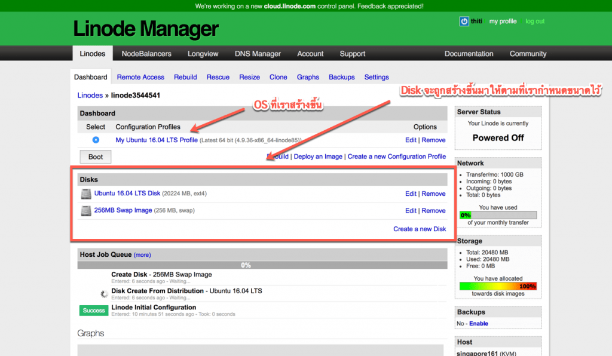Viewport: 612px width, 356px height.
Task: Click Create a new Configuration Profile
Action: click(x=396, y=156)
